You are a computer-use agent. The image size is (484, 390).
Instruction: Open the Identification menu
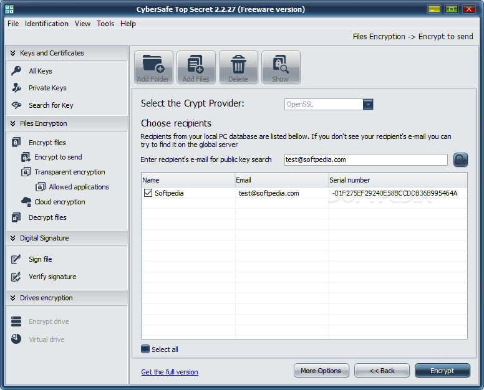tap(47, 24)
